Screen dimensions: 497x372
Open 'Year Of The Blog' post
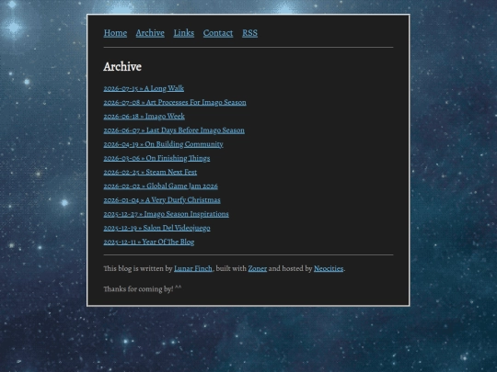coord(149,242)
